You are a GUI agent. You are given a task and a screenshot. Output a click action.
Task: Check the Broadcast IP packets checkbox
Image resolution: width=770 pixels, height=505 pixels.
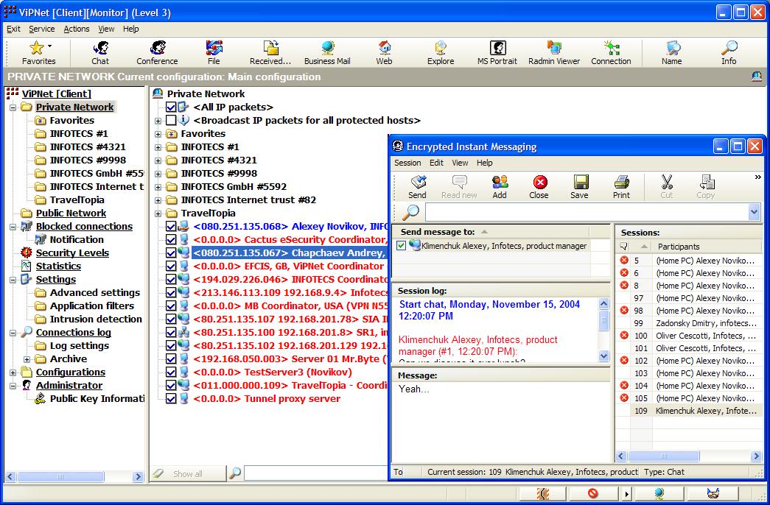(171, 120)
